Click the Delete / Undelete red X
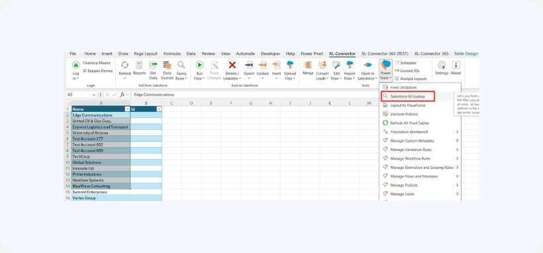Viewport: 543px width, 253px height. pyautogui.click(x=232, y=65)
